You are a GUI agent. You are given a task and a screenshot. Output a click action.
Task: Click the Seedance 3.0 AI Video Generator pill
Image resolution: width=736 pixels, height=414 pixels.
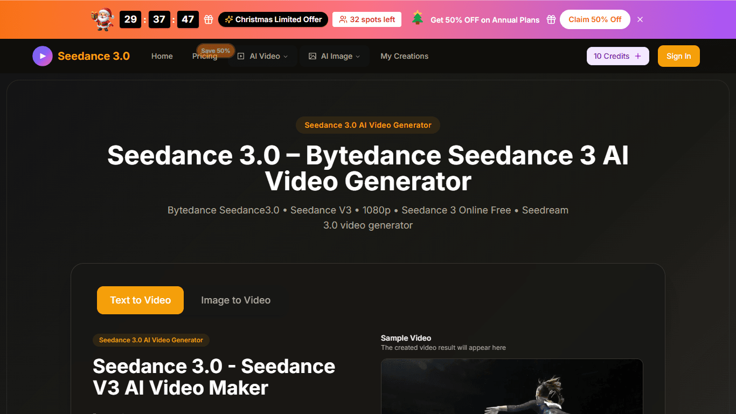click(368, 125)
